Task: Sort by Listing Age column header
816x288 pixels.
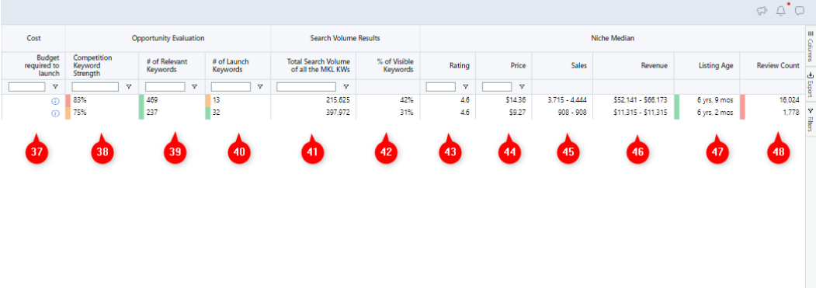Action: point(716,66)
